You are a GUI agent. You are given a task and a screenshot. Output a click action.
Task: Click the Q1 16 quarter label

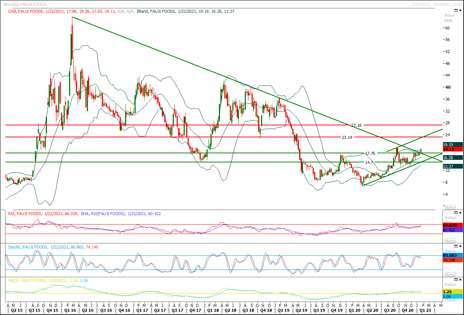[x=69, y=311]
